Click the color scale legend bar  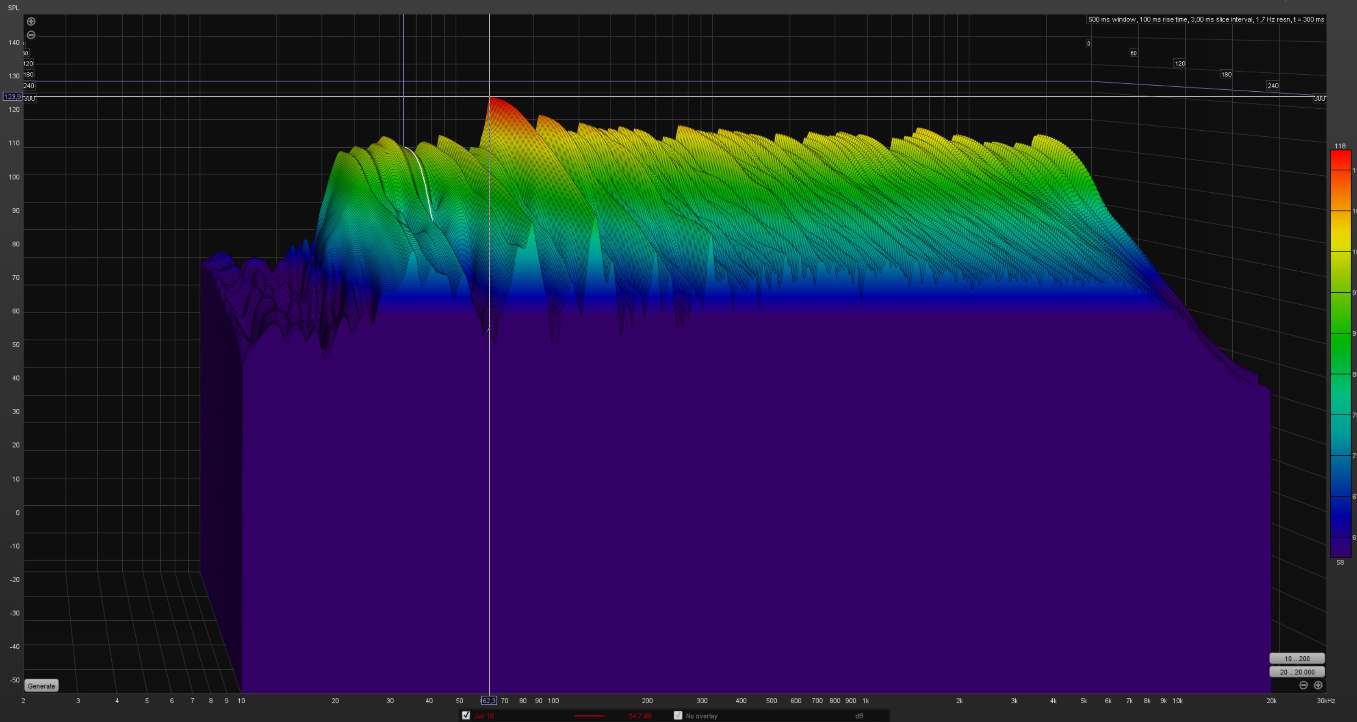pyautogui.click(x=1340, y=353)
